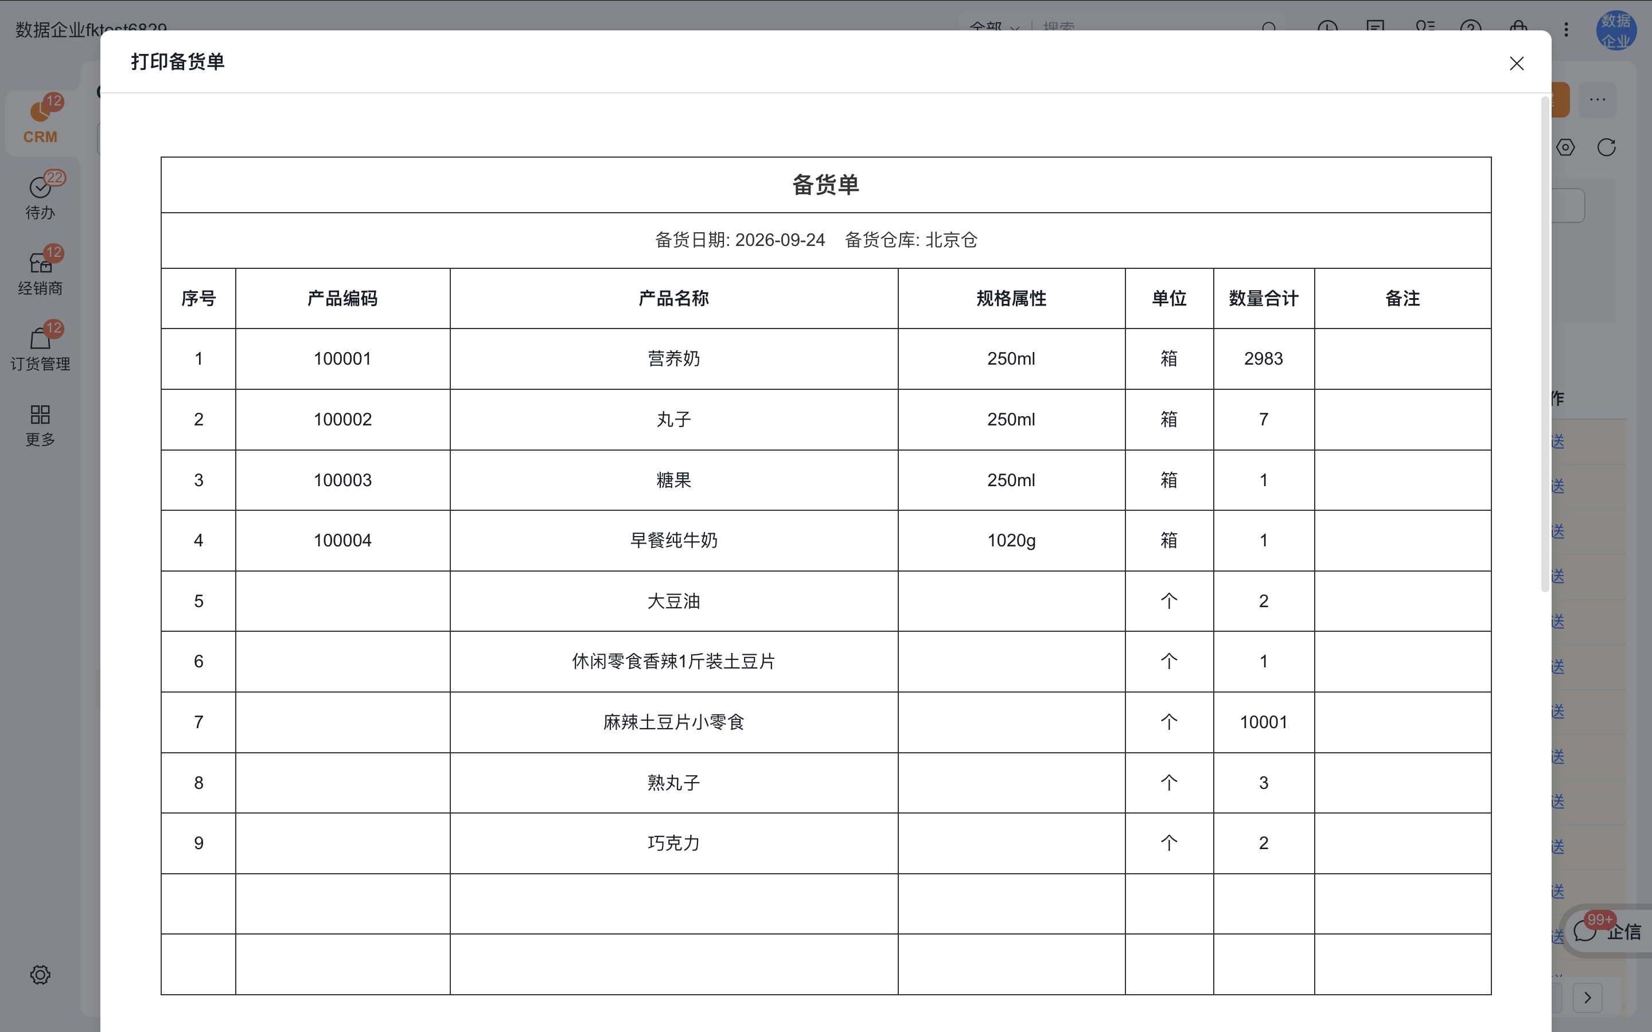Click the spec 1020g cell
1652x1032 pixels.
pyautogui.click(x=1011, y=541)
